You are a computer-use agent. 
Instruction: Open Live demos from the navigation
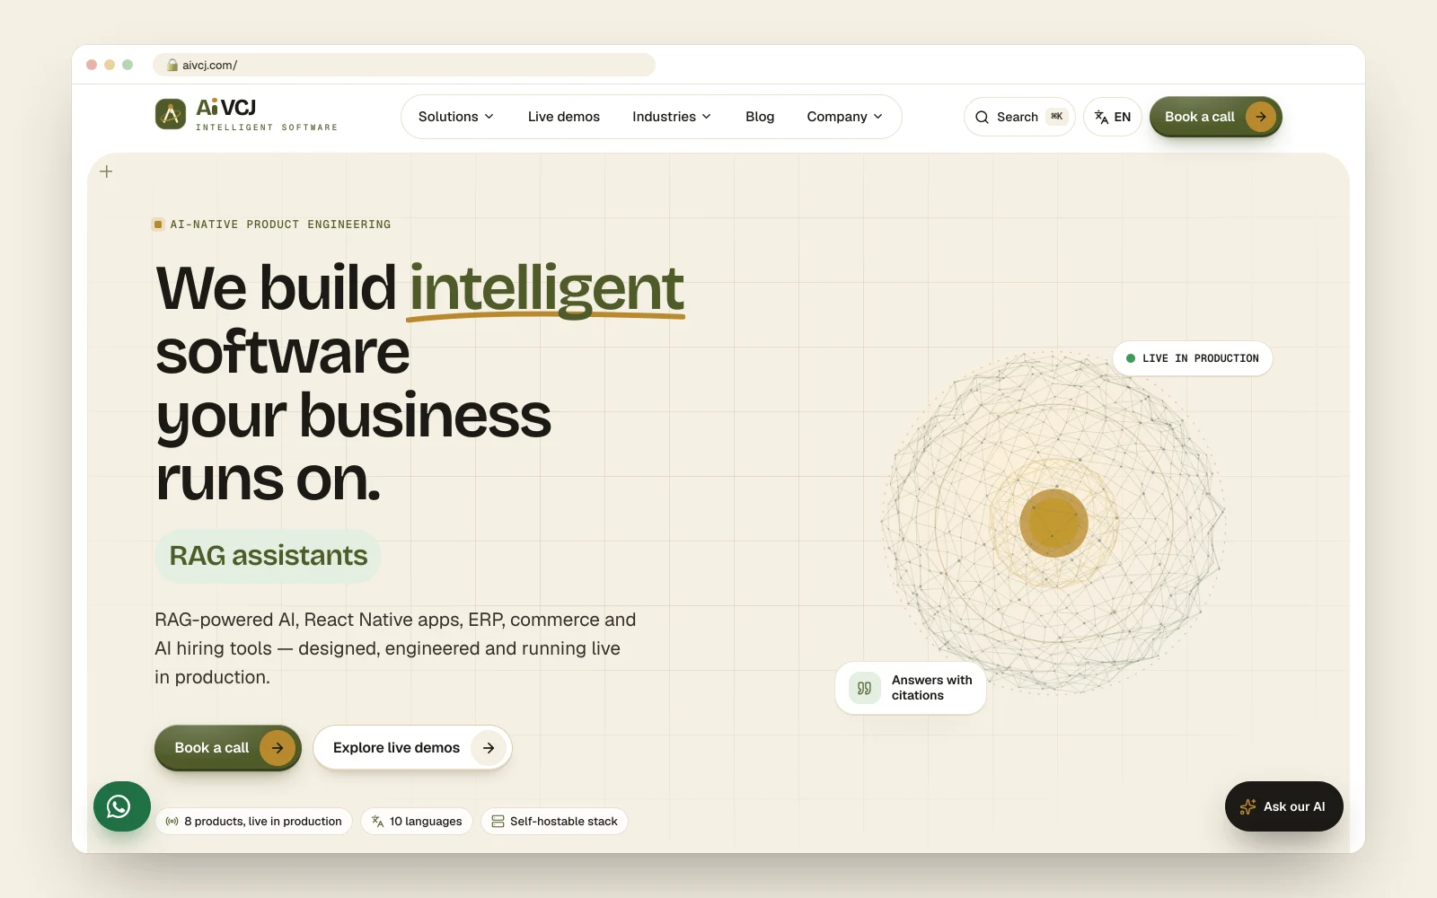564,117
